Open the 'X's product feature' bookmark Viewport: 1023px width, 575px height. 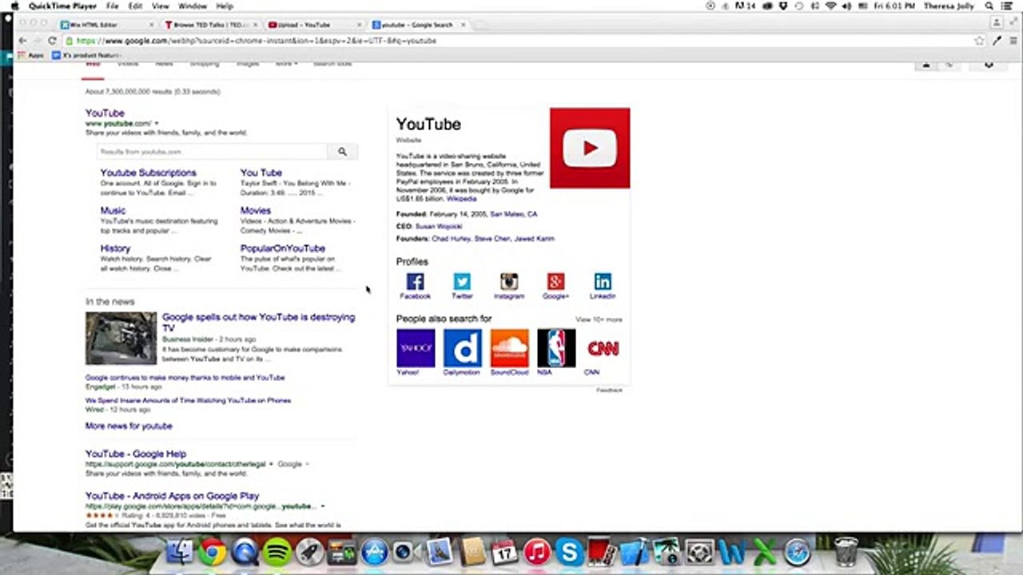point(86,55)
